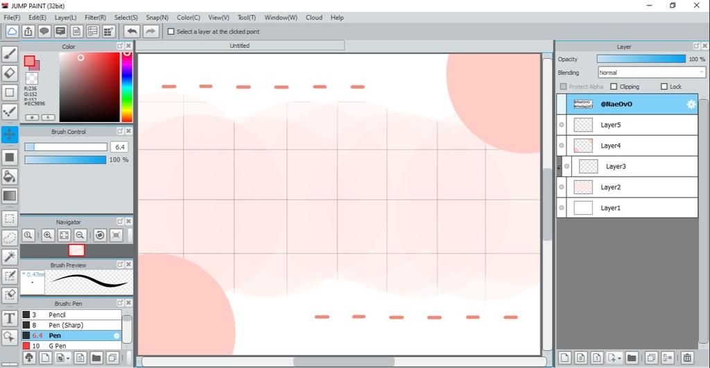Select the rectangular Select tool

[x=10, y=218]
